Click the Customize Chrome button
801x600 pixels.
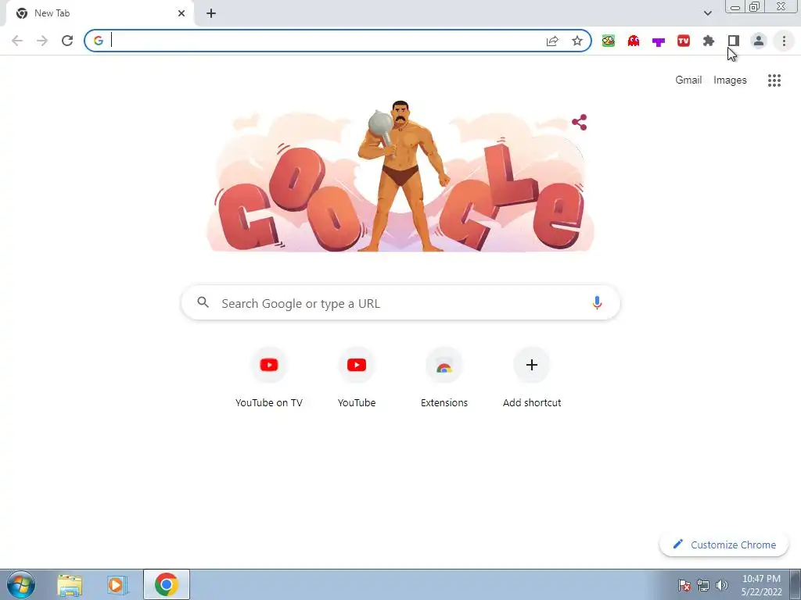coord(724,545)
